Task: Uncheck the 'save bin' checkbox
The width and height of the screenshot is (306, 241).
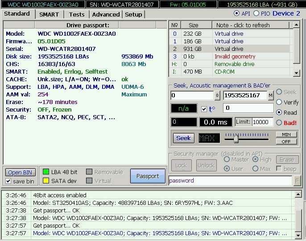Action: click(8, 181)
